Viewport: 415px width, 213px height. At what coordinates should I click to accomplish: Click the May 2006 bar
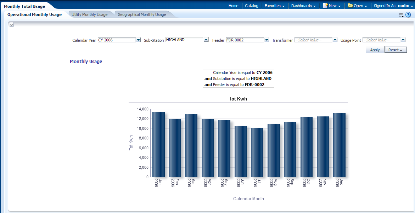tap(224, 149)
